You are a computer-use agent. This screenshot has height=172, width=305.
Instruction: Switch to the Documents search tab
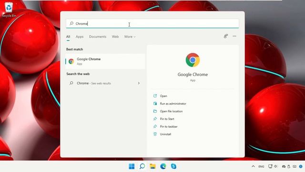pos(98,37)
